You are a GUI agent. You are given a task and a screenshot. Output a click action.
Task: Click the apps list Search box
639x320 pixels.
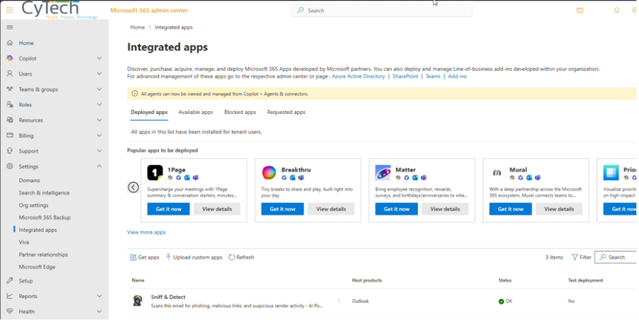tap(616, 257)
